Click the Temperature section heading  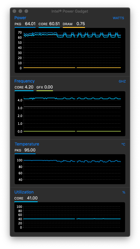tap(27, 144)
